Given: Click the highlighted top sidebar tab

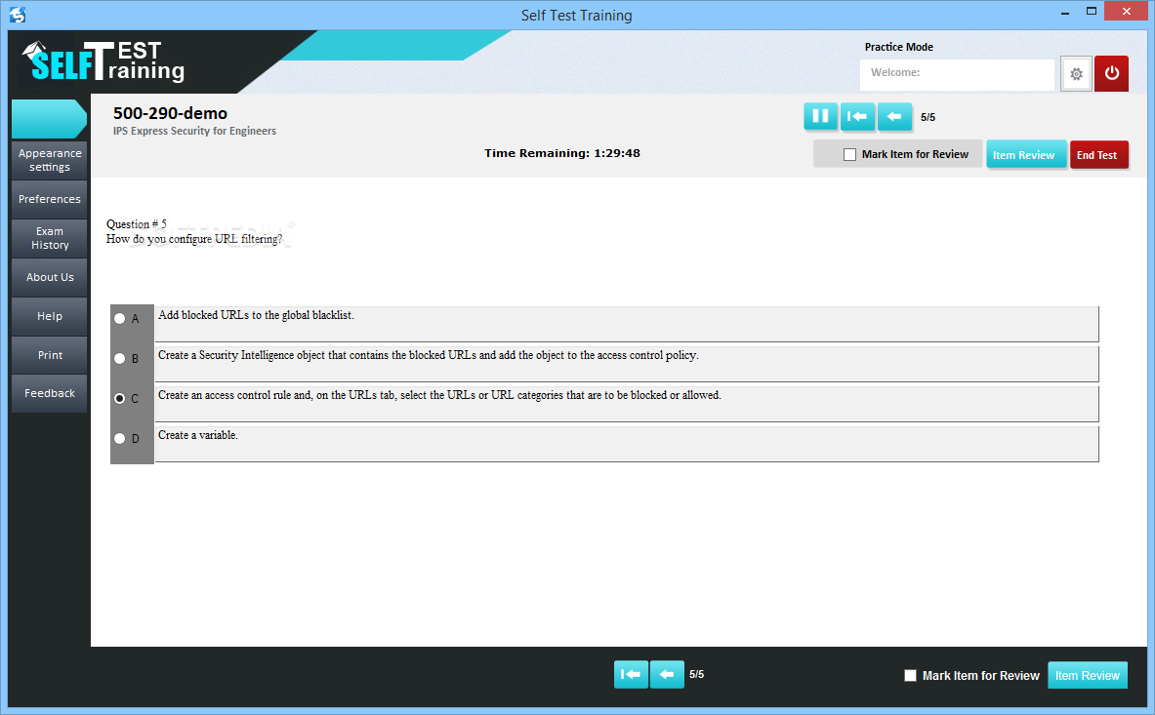Looking at the screenshot, I should pos(50,119).
